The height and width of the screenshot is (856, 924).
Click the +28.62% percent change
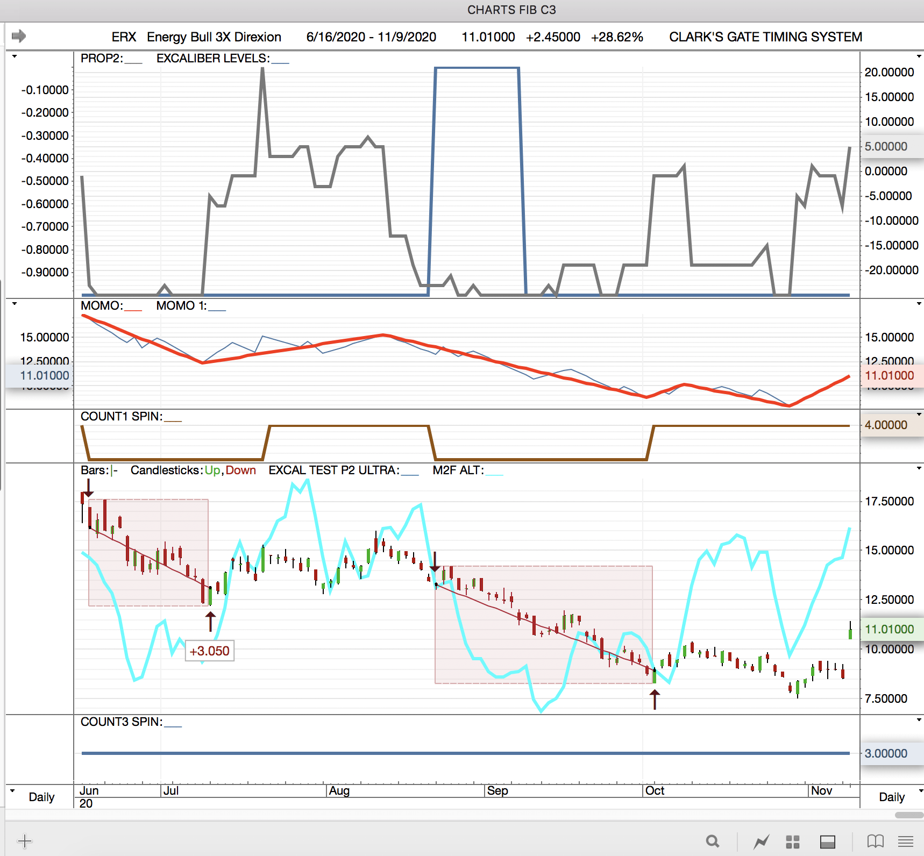click(x=617, y=37)
